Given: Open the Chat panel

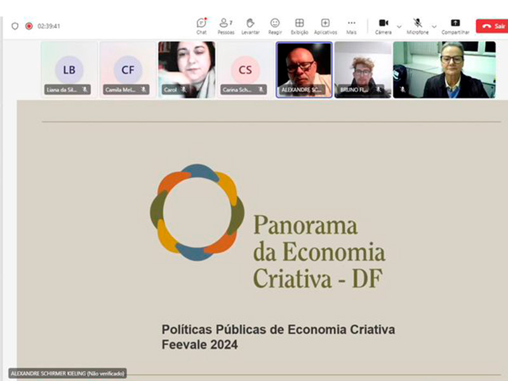Looking at the screenshot, I should tap(201, 26).
